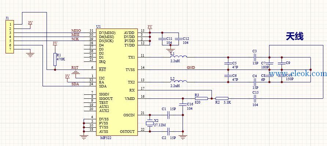The height and width of the screenshot is (146, 327).
Task: Click the SIGOUT pin name
Action: pyautogui.click(x=106, y=98)
